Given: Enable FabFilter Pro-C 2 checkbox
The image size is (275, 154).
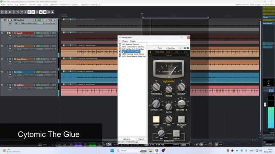Looking at the screenshot, I should click(120, 49).
